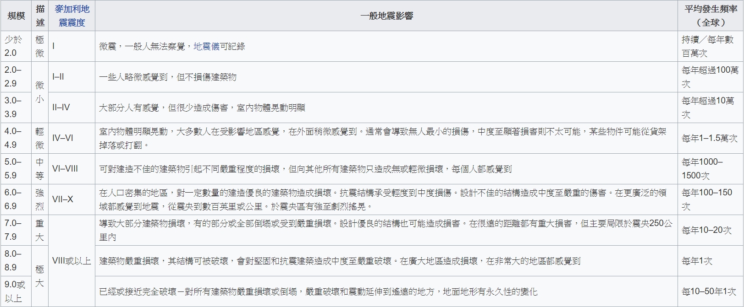Click the VI–VIII intensity cell
Image resolution: width=744 pixels, height=307 pixels.
point(72,169)
